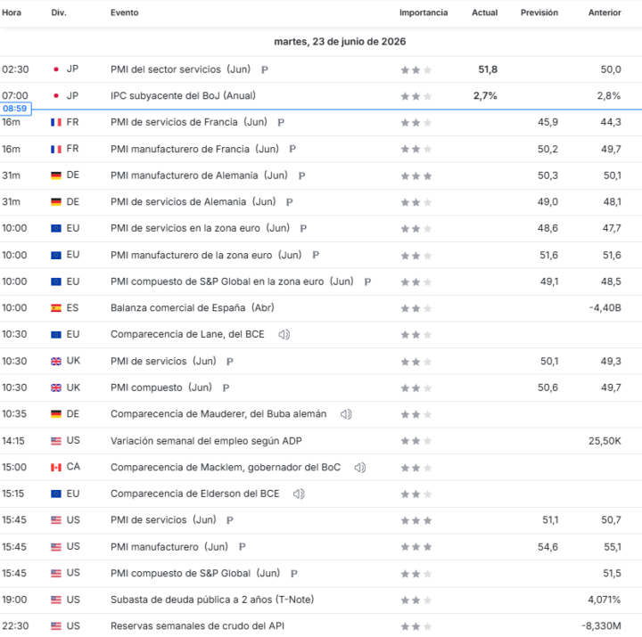Click the Previsión column header
The height and width of the screenshot is (637, 642).
coord(539,12)
